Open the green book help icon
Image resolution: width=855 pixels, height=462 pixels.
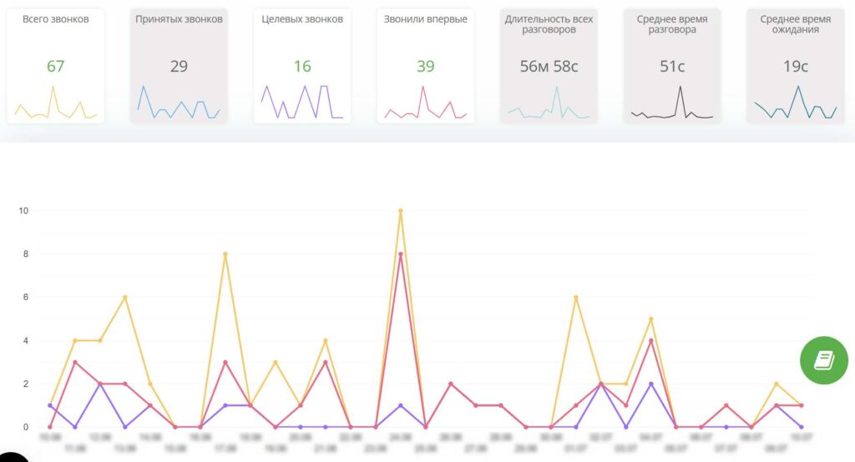823,359
